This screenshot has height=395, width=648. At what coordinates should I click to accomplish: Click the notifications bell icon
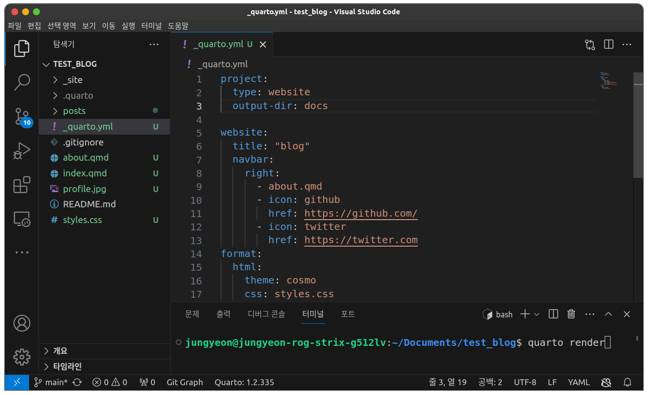point(627,382)
